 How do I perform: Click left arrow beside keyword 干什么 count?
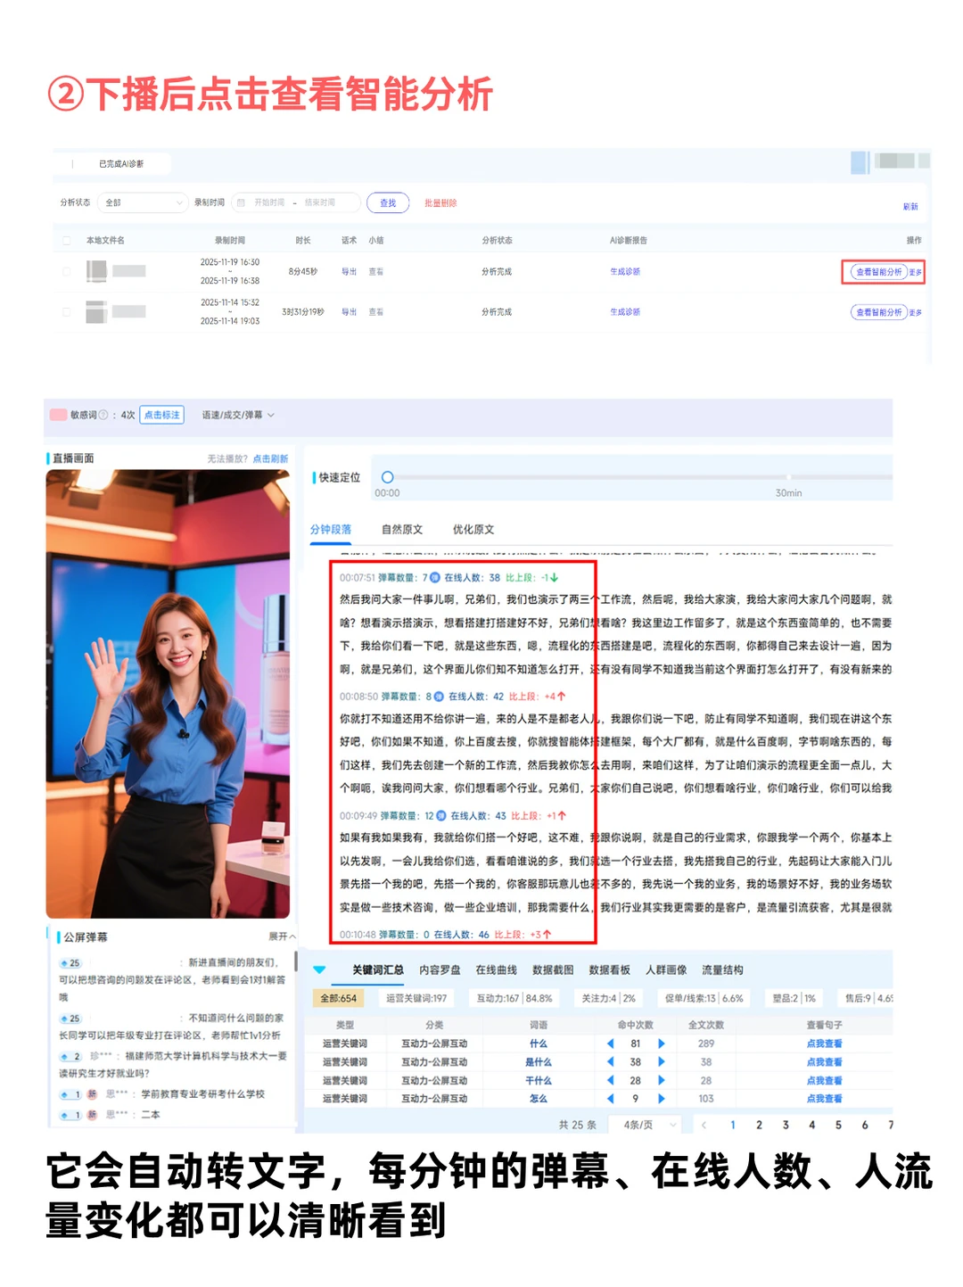611,1080
